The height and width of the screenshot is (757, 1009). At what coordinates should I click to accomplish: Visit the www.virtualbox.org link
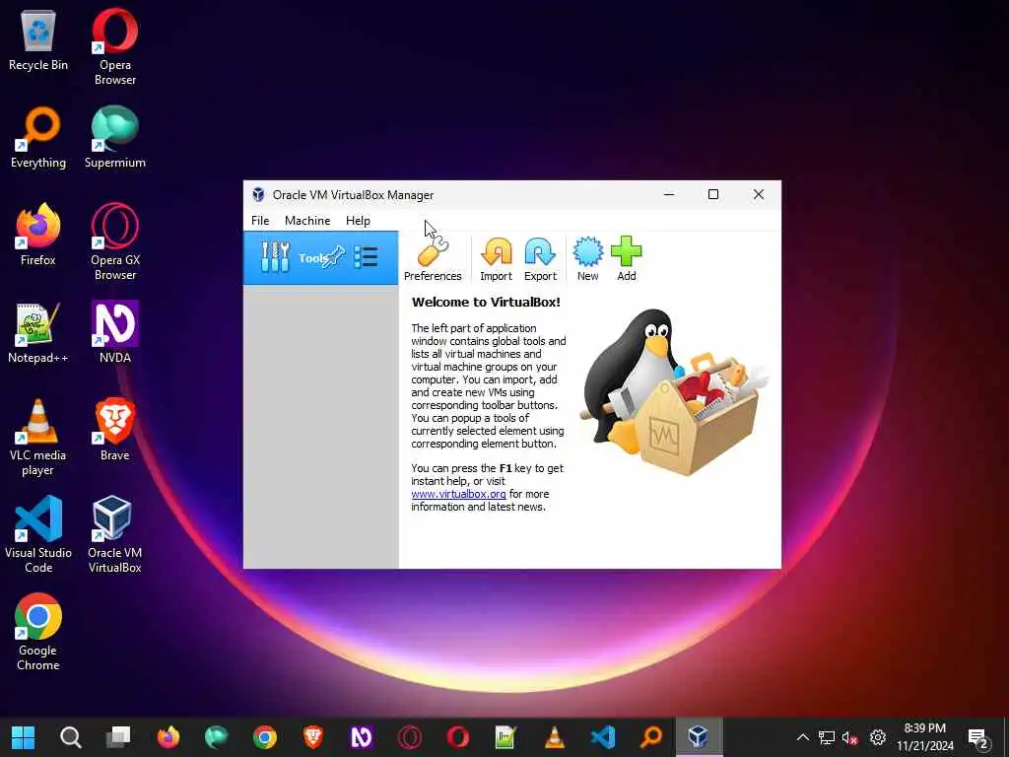[x=459, y=494]
